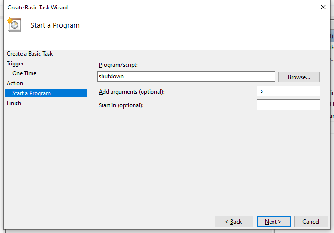
Task: Select the One Time step
Action: [x=24, y=73]
